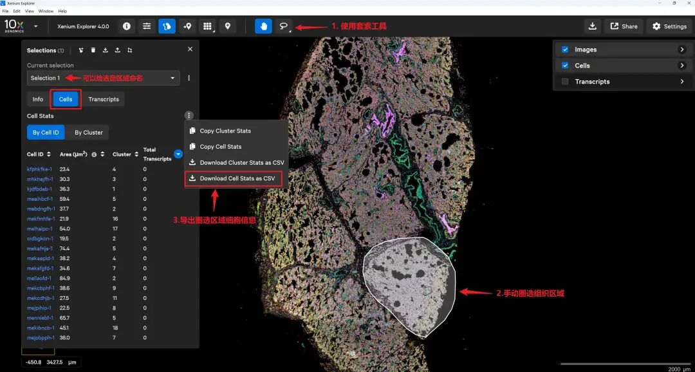Activate the hand pan tool
This screenshot has height=372, width=695.
pyautogui.click(x=263, y=26)
